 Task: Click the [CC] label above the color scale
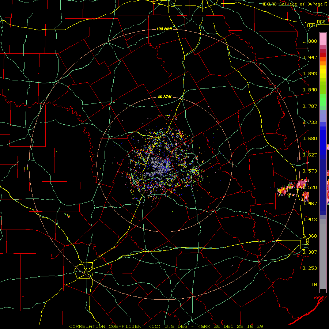312,25
